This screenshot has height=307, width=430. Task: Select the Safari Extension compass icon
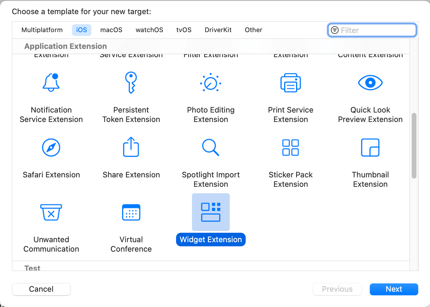[51, 148]
